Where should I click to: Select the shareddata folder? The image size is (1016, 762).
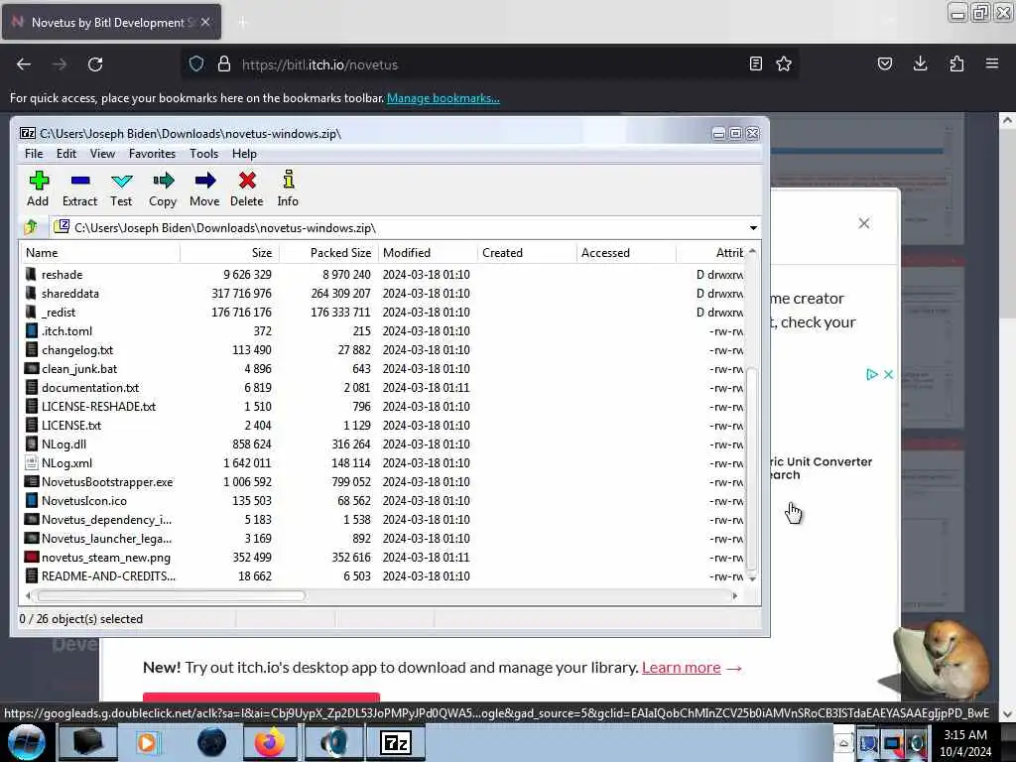[70, 294]
